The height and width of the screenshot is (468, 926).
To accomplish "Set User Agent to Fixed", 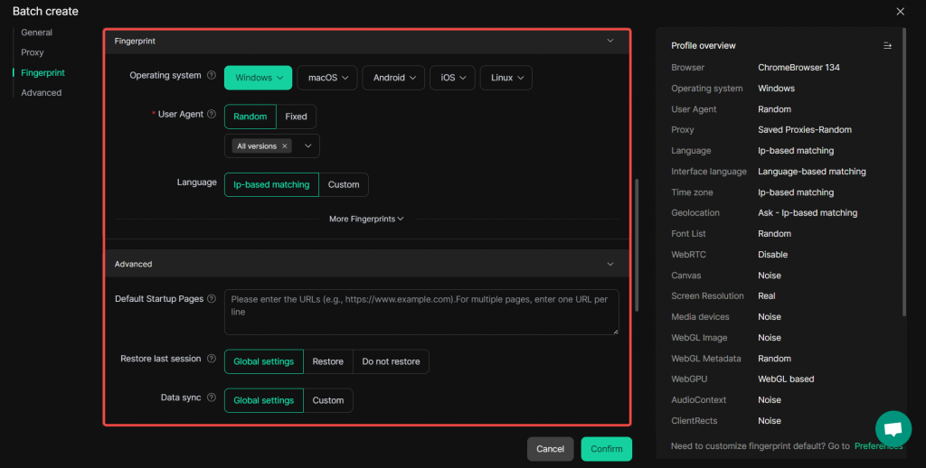I will (x=296, y=117).
